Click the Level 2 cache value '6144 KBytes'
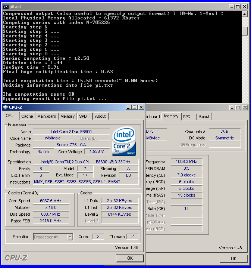Viewport: 251px width, 268px height. (119, 214)
